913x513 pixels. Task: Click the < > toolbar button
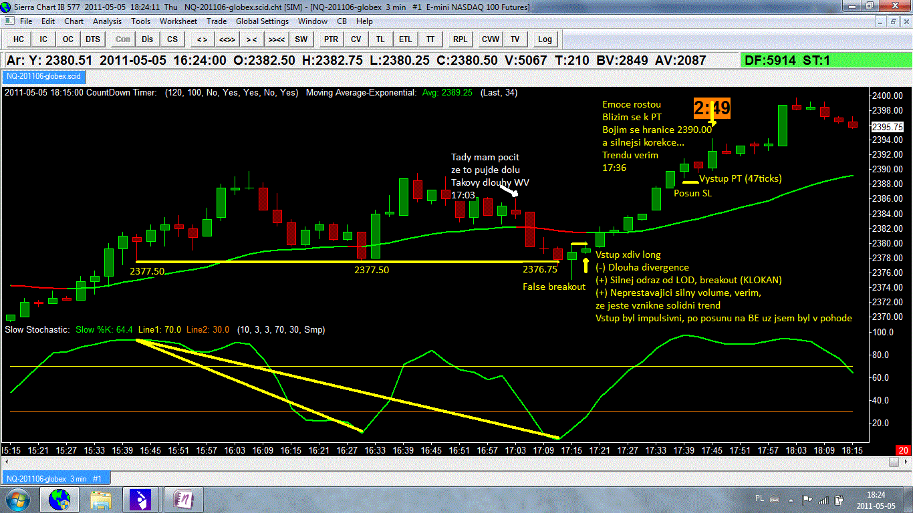tap(202, 39)
